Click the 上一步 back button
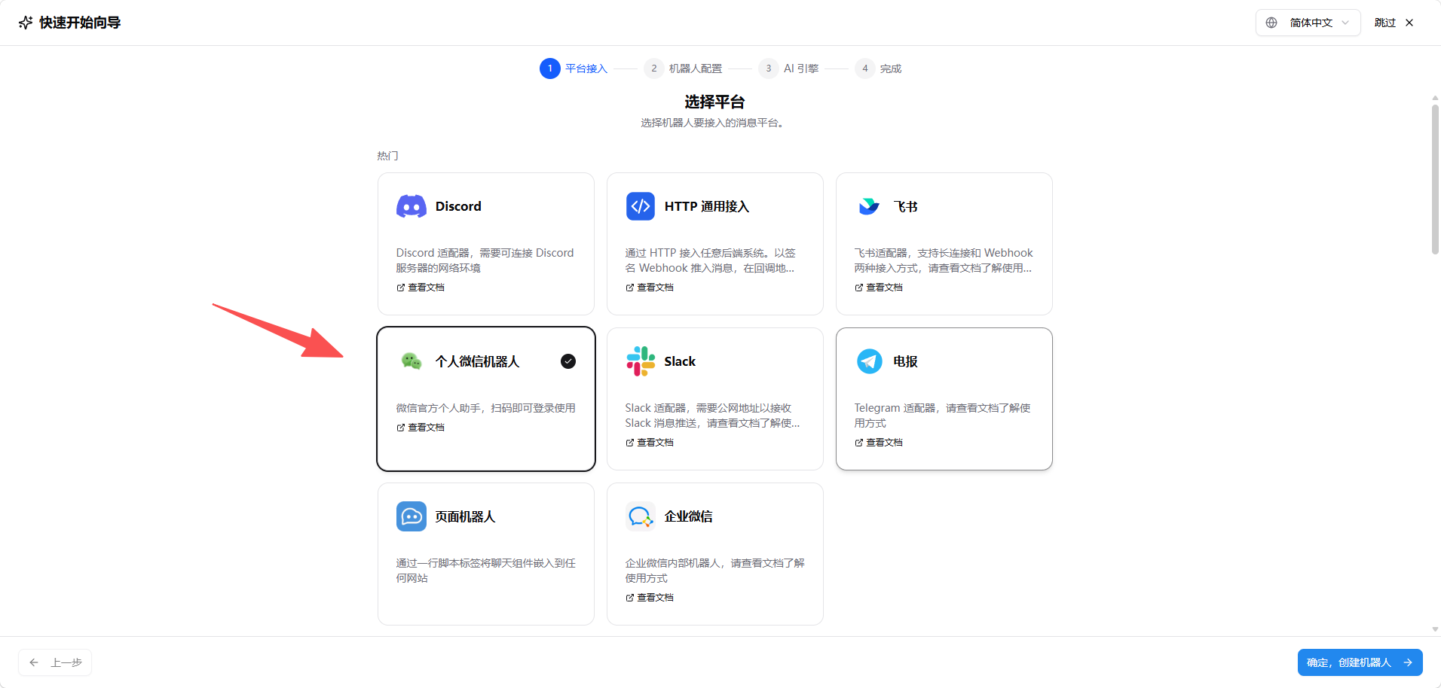The width and height of the screenshot is (1441, 688). [x=55, y=662]
